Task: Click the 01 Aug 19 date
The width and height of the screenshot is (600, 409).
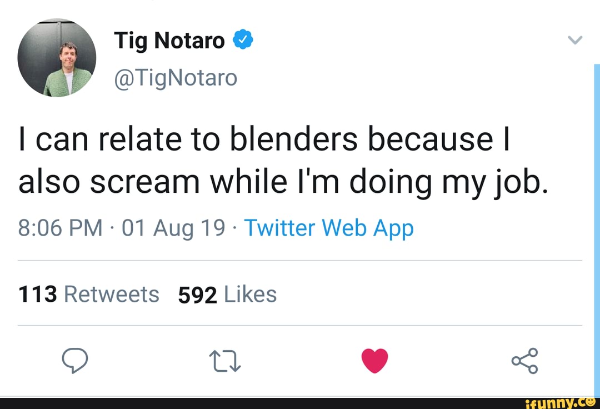Action: [173, 228]
